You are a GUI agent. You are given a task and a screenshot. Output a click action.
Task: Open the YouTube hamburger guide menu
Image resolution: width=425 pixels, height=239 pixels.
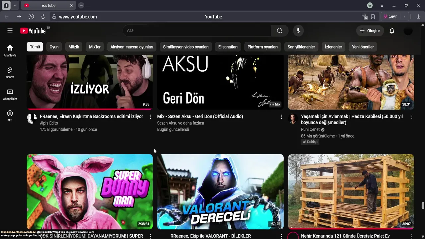(10, 31)
